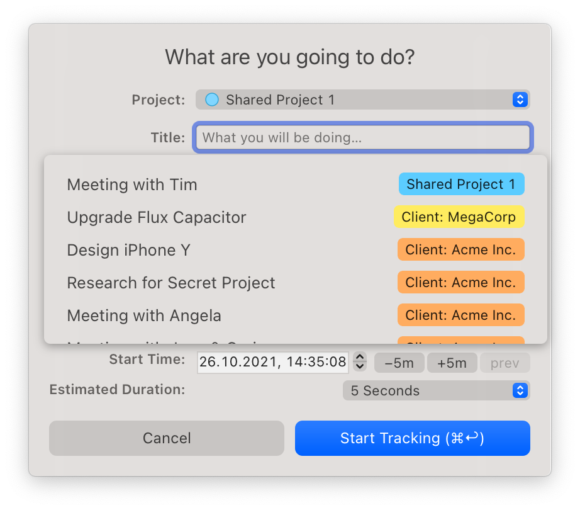
Task: Click the orange tag beside 'Design iPhone Y'
Action: point(460,249)
